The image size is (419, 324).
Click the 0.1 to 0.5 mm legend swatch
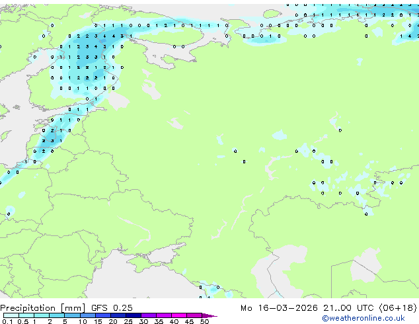[11, 315]
